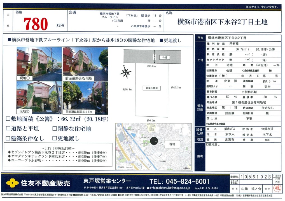Click the north compass star on the plot diagram

126,73
